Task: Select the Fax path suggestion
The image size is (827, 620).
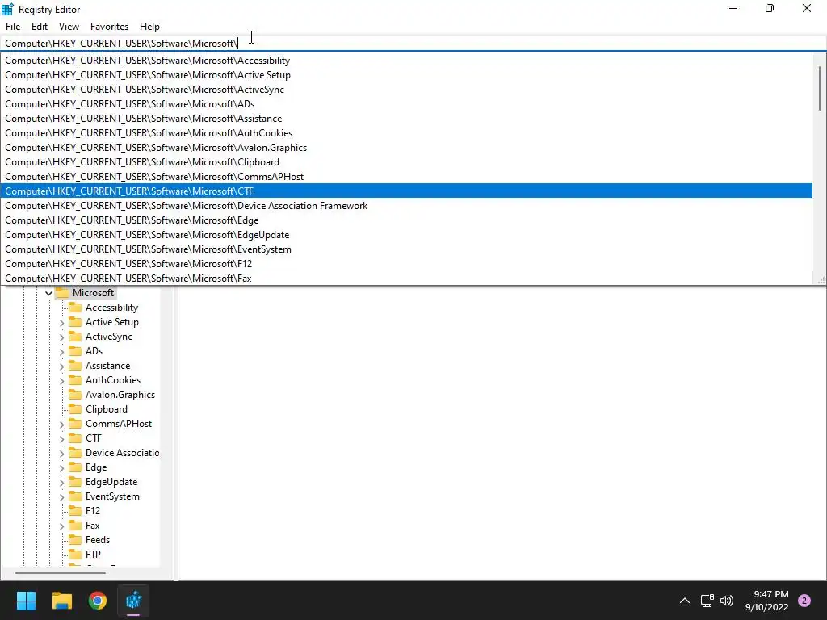Action: [x=406, y=278]
